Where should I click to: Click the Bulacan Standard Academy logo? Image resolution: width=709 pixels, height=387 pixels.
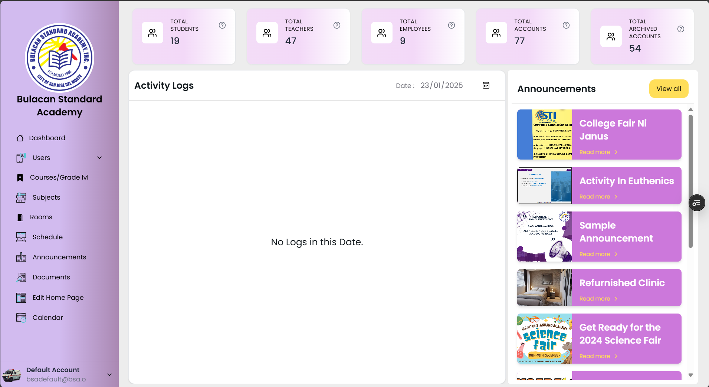59,58
